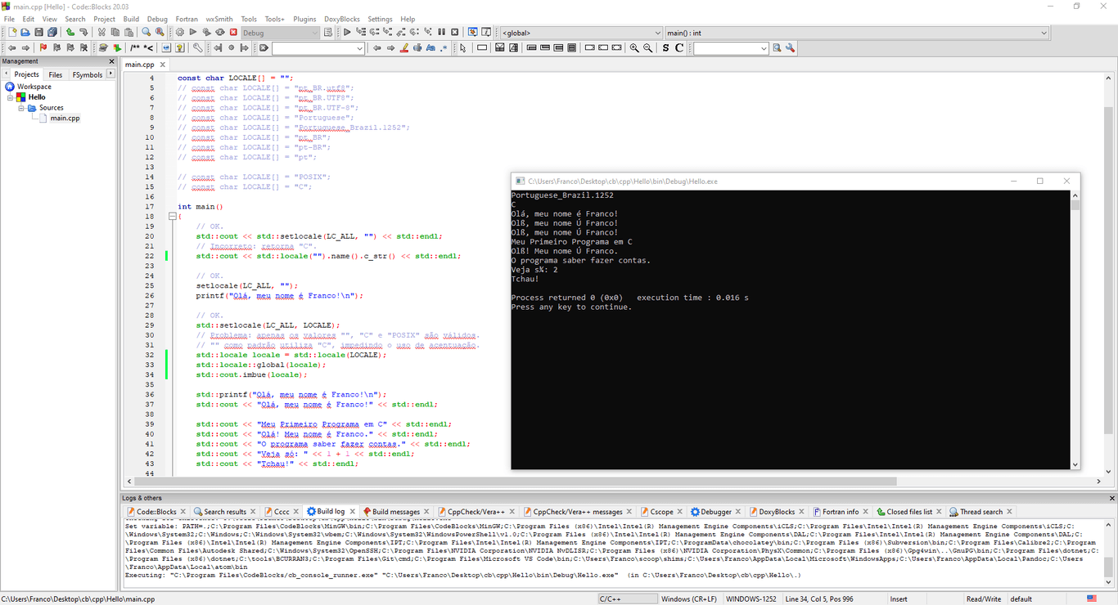This screenshot has width=1118, height=605.
Task: Pause the running debugger
Action: click(x=443, y=32)
